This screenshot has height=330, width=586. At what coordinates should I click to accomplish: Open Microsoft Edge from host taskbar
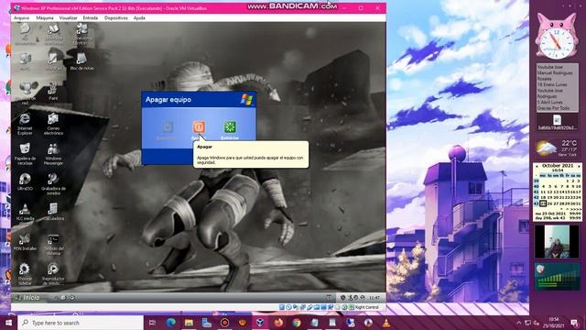point(171,323)
